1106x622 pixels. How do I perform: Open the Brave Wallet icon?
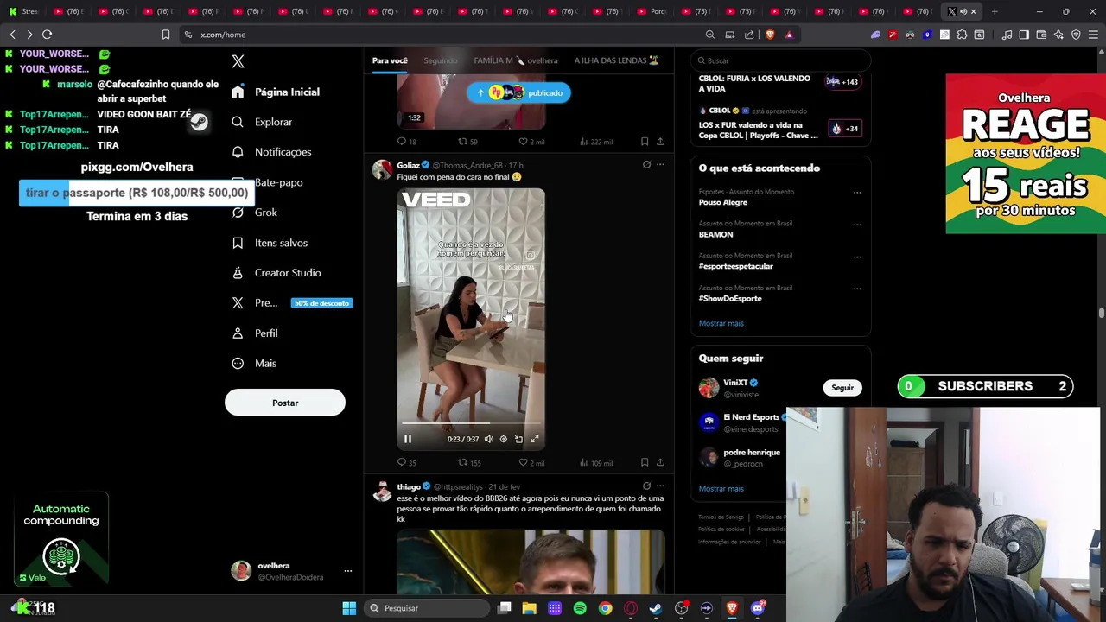[1041, 35]
